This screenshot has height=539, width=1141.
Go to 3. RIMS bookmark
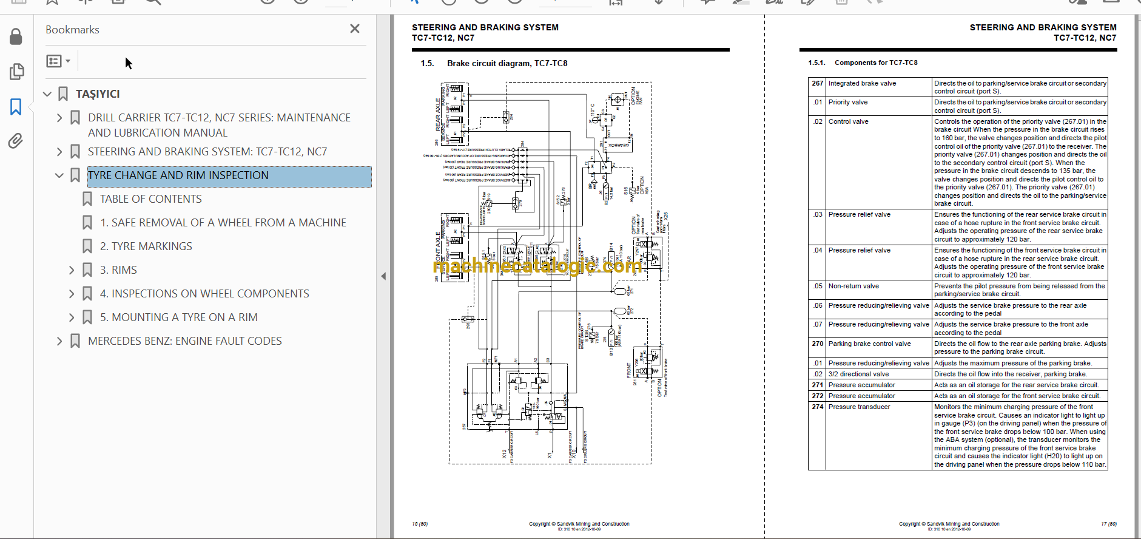click(118, 270)
